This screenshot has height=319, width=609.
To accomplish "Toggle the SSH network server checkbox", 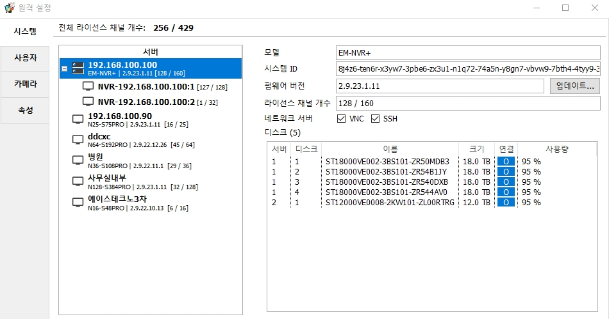I will (376, 119).
